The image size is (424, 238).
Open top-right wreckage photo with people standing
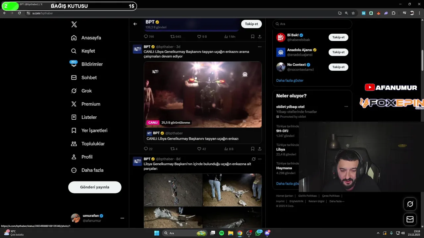232,190
